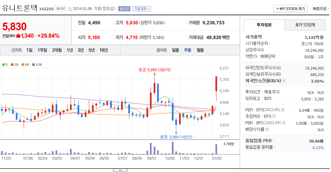331x172 pixels.
Task: Click the current price 5,830
Action: (x=14, y=27)
